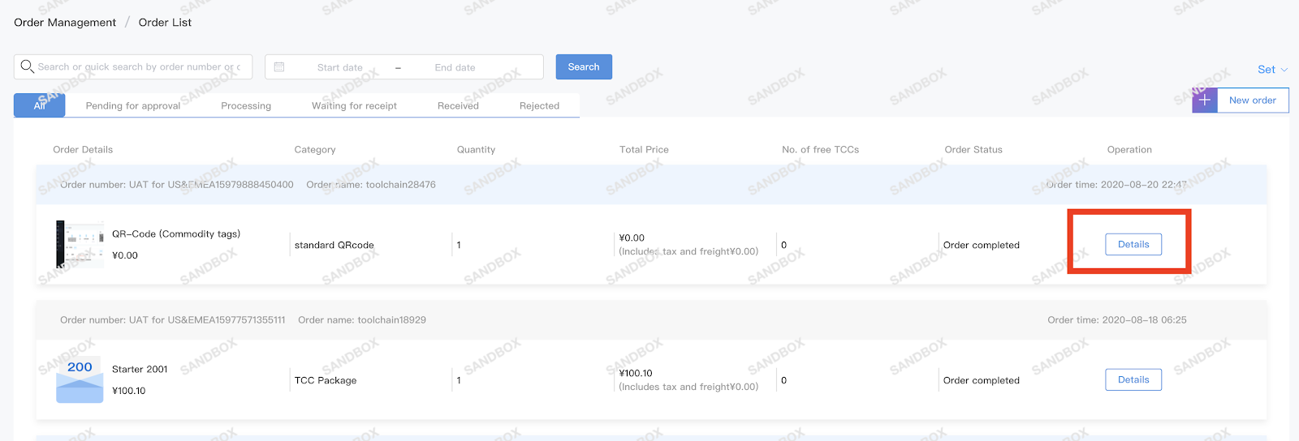Click the magnifier icon in search box
This screenshot has height=441, width=1299.
(x=28, y=66)
